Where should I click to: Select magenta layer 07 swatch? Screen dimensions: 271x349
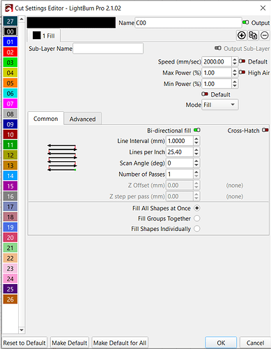click(10, 104)
